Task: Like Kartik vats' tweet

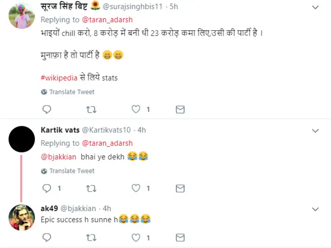Action: 136,188
